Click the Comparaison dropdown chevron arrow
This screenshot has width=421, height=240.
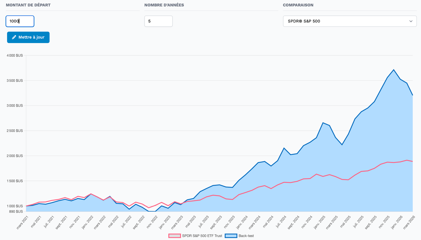coord(411,21)
